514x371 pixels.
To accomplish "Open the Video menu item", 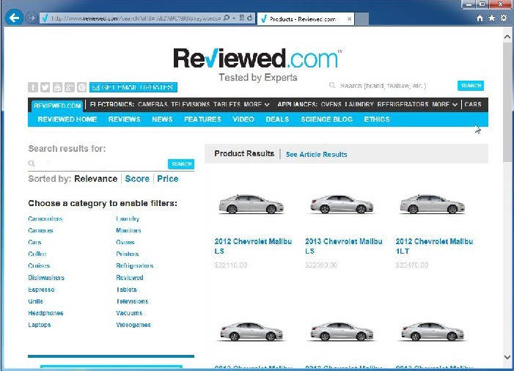I will pos(243,120).
